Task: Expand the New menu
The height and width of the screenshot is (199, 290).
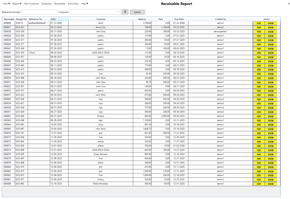Action: pyautogui.click(x=7, y=4)
